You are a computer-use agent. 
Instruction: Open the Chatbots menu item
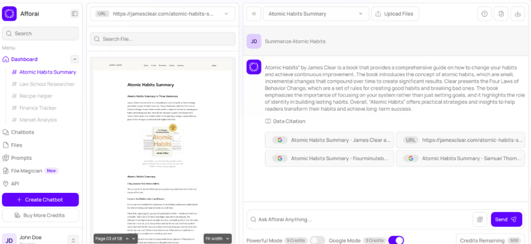22,132
